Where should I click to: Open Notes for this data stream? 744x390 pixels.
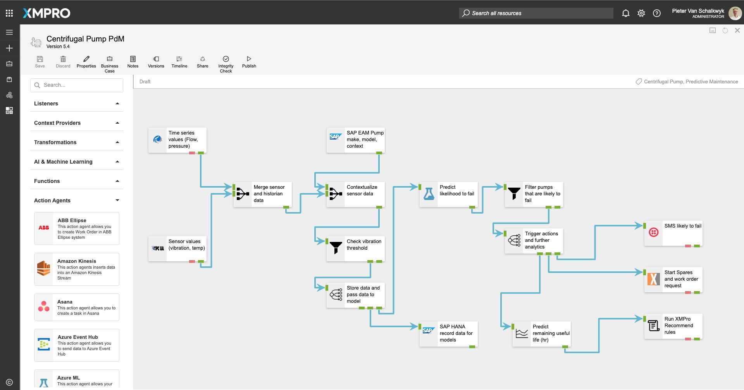point(133,62)
